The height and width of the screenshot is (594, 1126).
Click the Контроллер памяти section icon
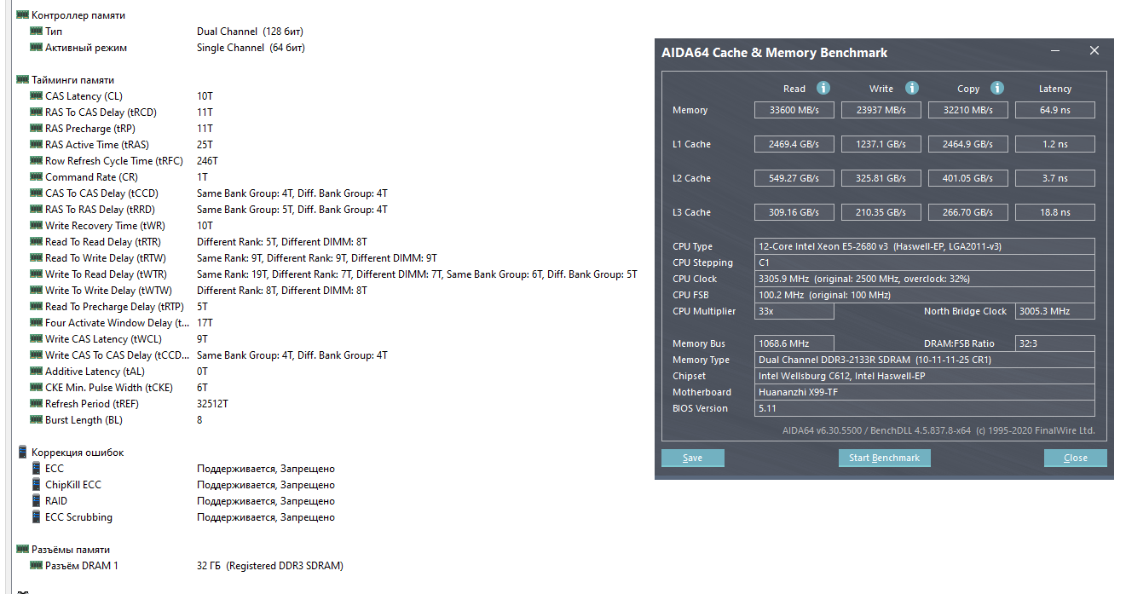[22, 15]
